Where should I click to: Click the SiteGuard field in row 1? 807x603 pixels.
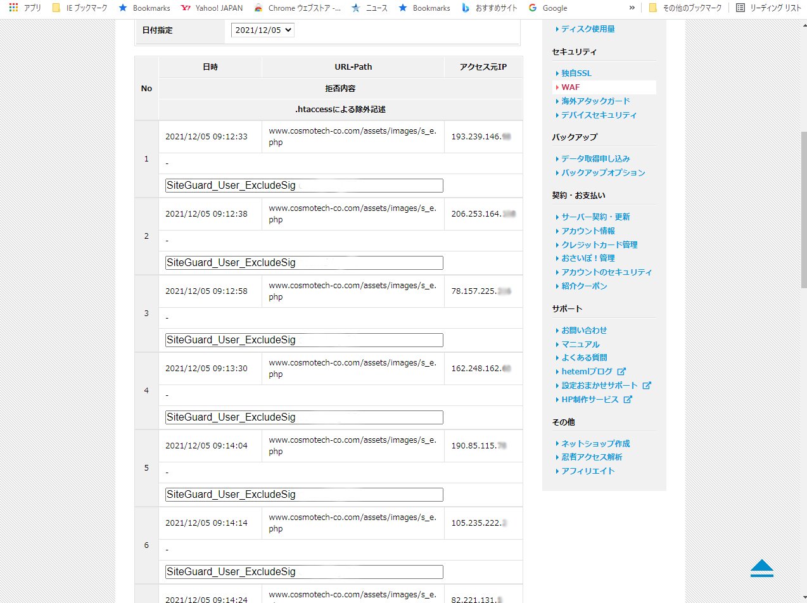(304, 186)
